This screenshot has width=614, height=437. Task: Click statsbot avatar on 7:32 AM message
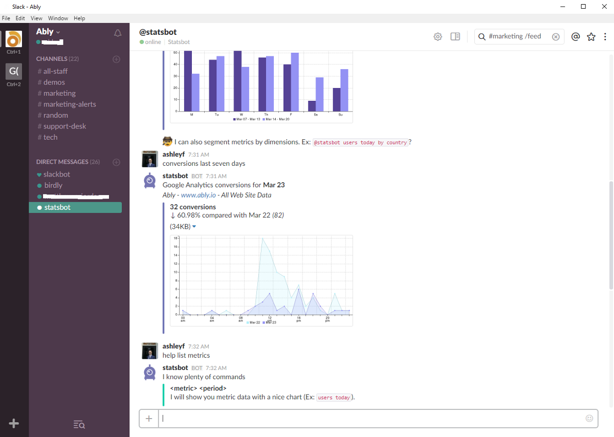149,373
